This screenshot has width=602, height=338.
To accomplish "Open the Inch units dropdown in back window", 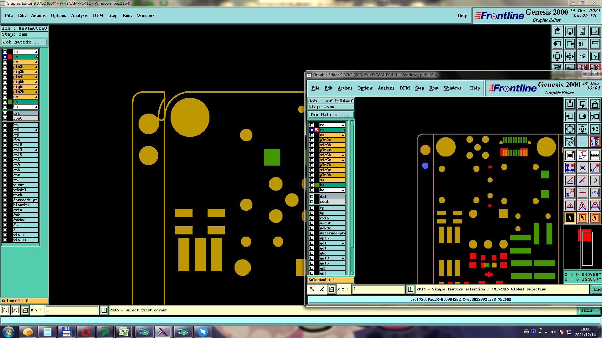I will click(589, 310).
